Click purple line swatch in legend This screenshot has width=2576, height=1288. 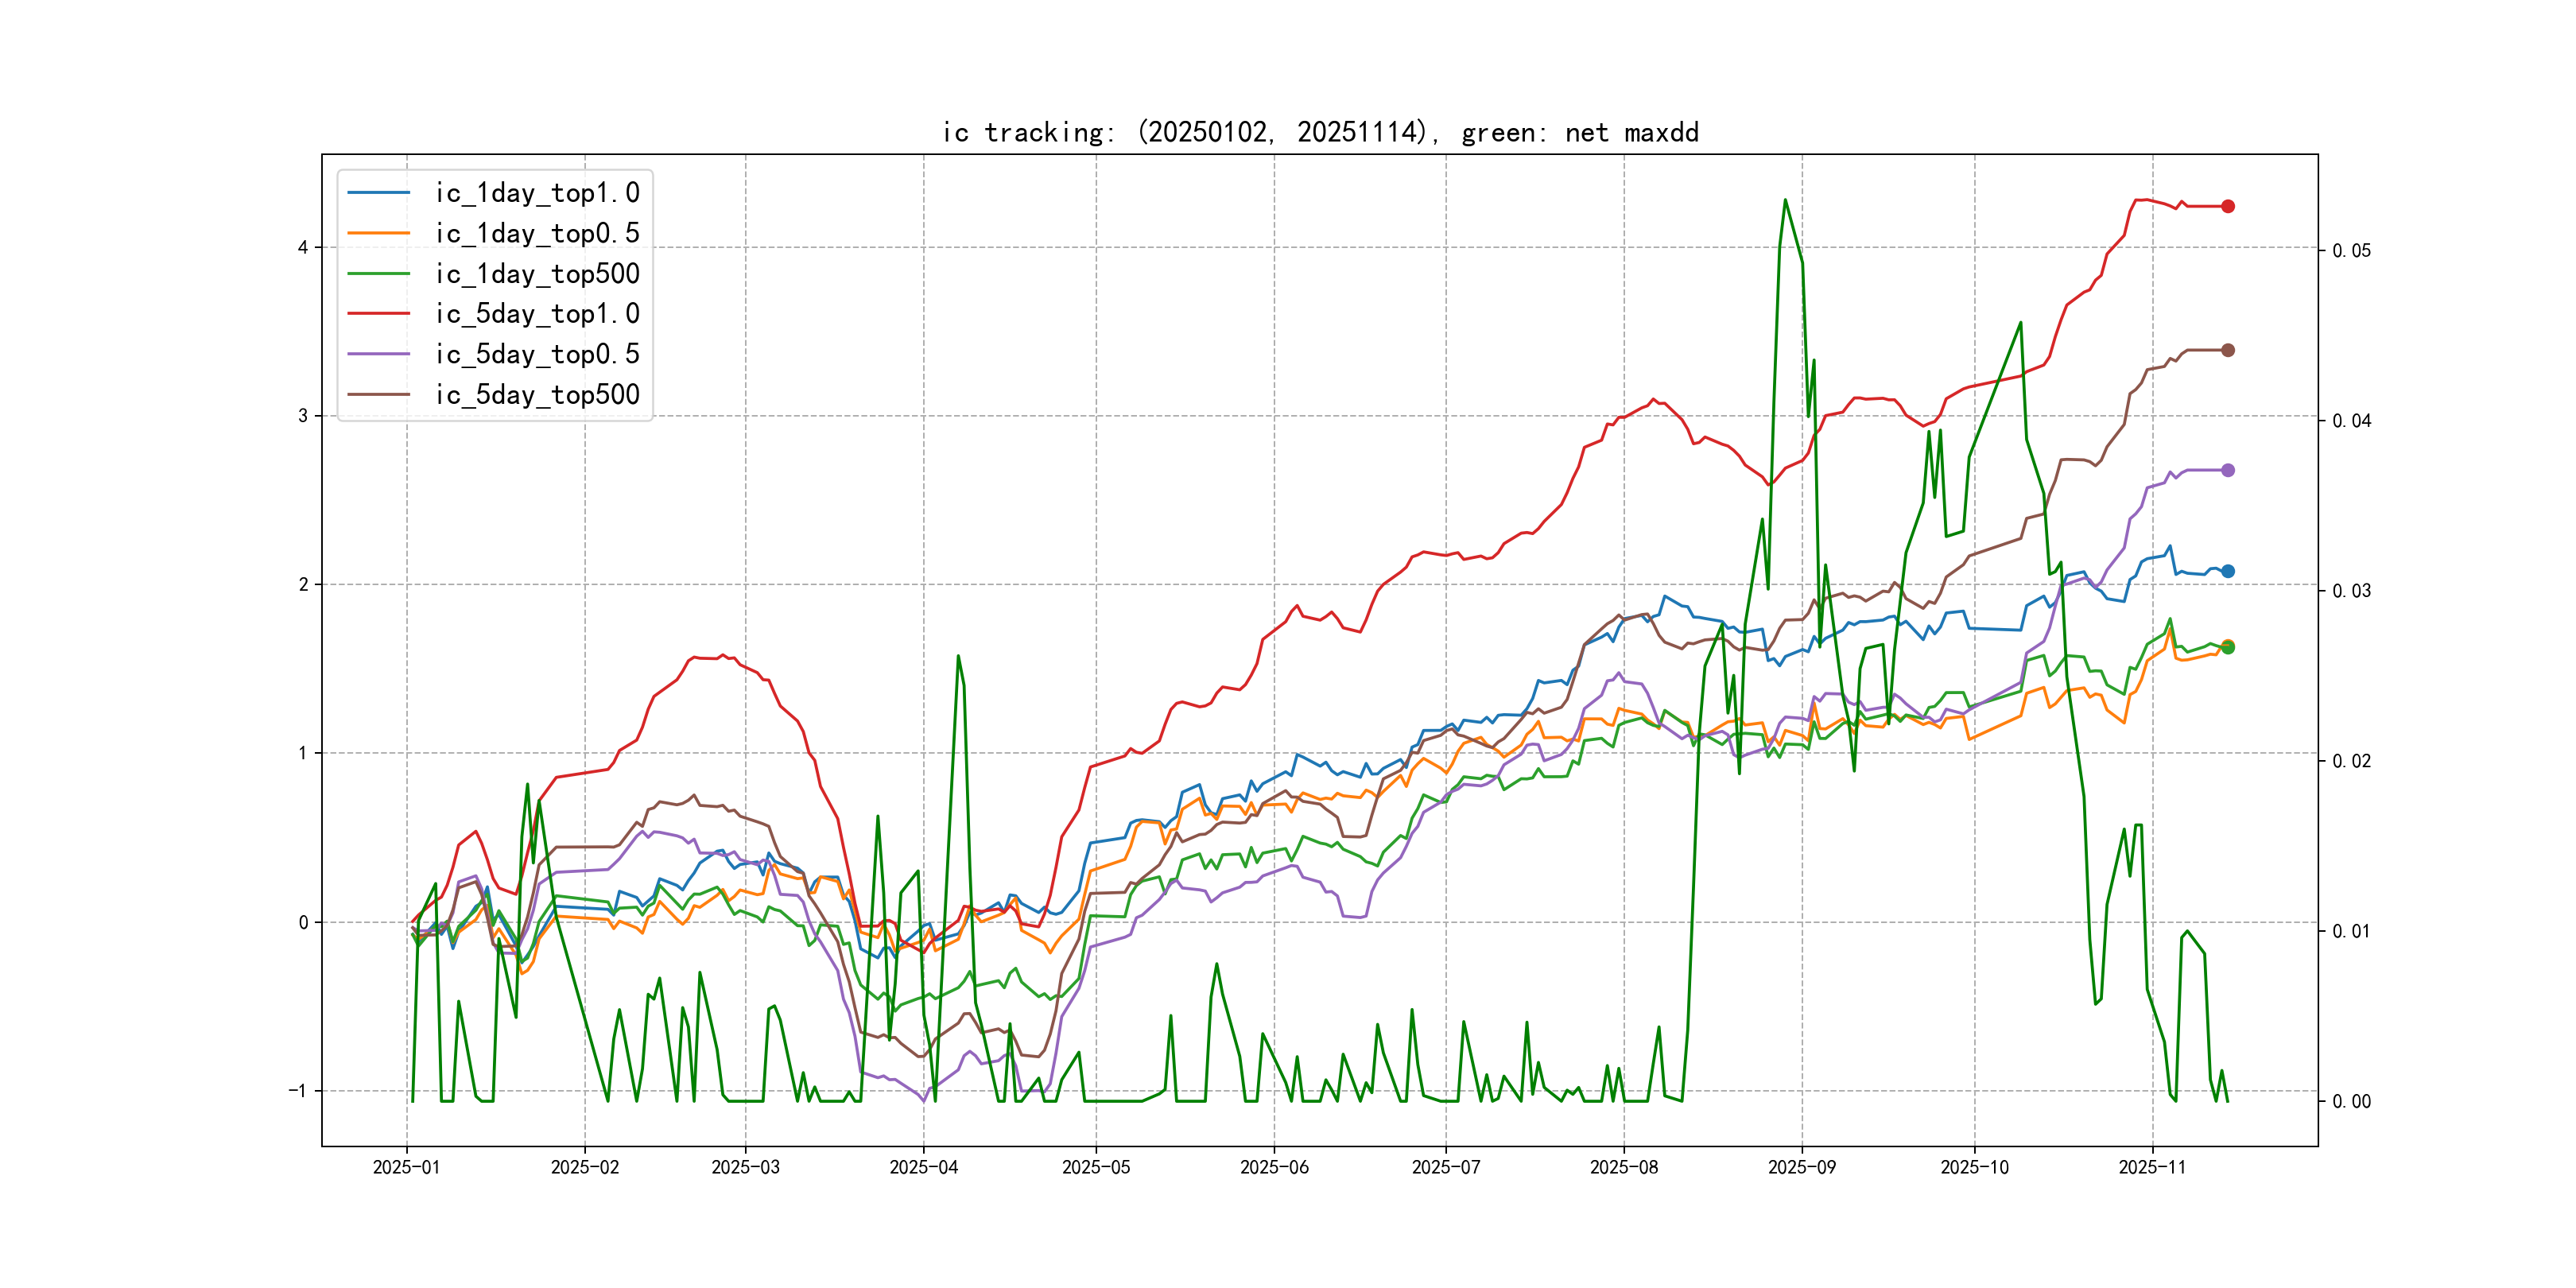click(378, 354)
